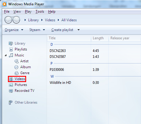The image size is (141, 124).
Task: Open the Create playlist dropdown arrow
Action: click(x=78, y=30)
